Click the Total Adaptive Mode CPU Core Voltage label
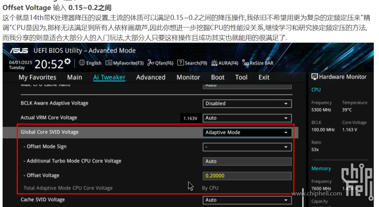379x207 pixels. (68, 188)
